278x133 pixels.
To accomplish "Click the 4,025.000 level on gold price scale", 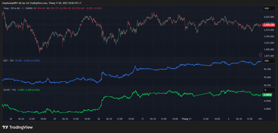I will [x=269, y=17].
